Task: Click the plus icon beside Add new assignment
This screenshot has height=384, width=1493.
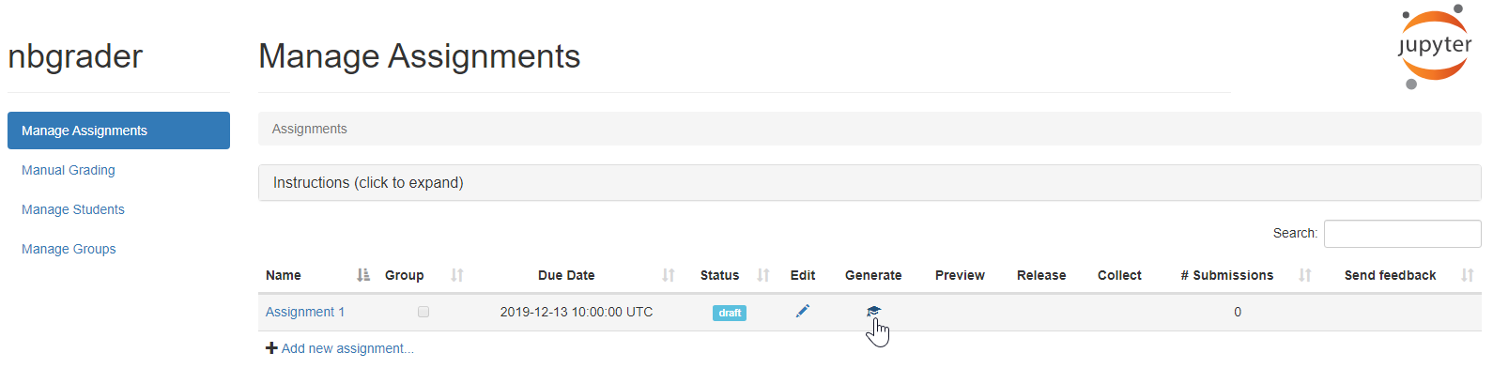Action: coord(271,348)
